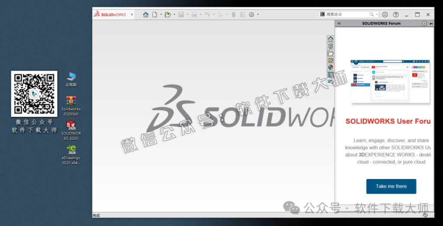Click the Take me there button
Screen dimensions: 443x226
[x=391, y=186]
